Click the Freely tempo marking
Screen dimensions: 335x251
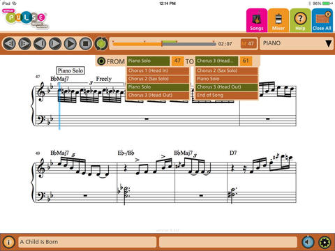pyautogui.click(x=104, y=79)
